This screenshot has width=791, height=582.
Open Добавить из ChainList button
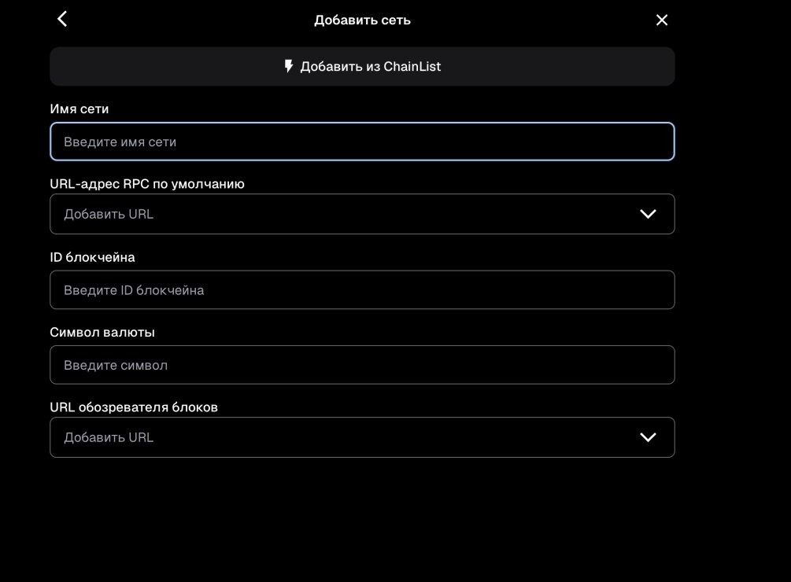[362, 67]
